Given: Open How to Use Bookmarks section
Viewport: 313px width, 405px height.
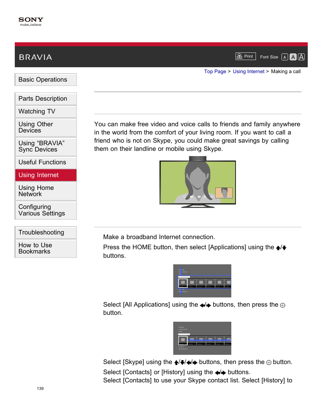Looking at the screenshot, I should point(46,248).
